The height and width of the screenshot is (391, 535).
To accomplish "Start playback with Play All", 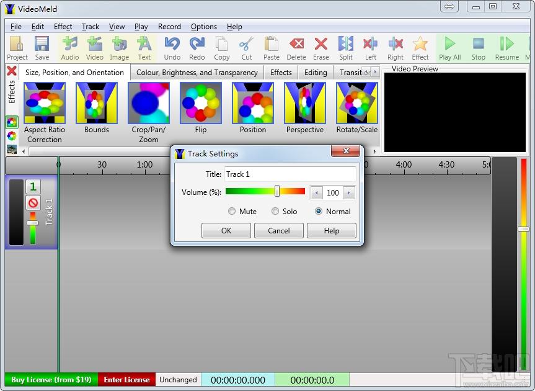I will [449, 48].
